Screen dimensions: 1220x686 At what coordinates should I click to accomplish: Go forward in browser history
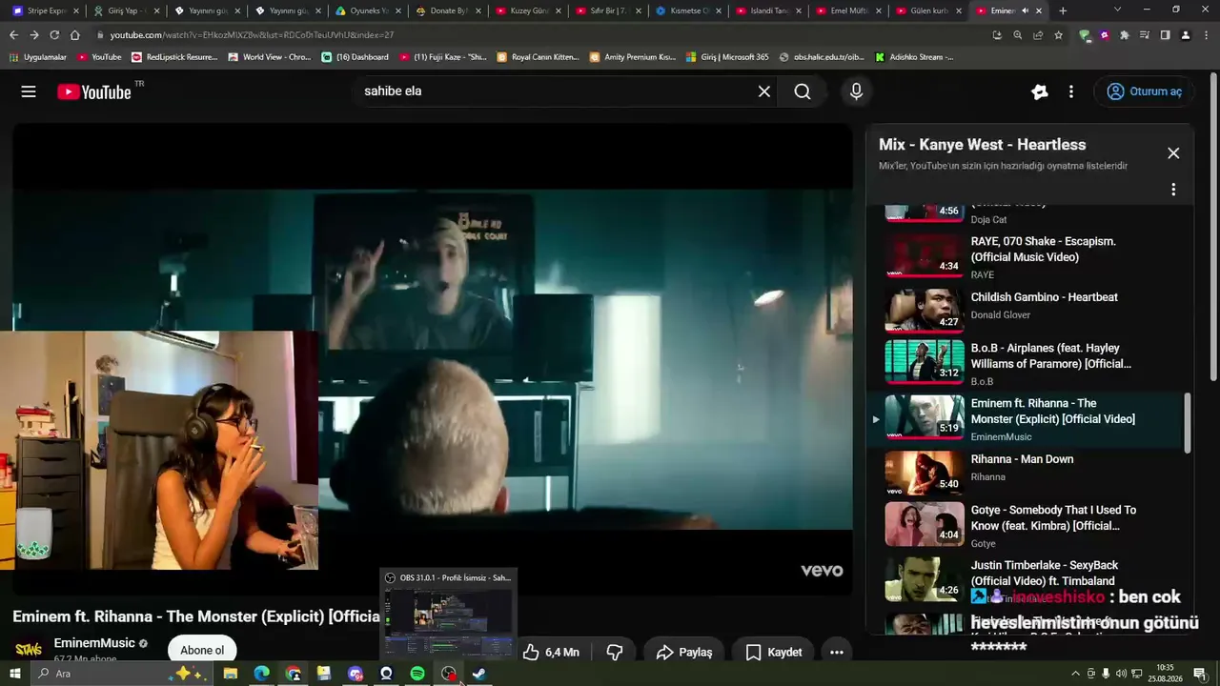[34, 35]
